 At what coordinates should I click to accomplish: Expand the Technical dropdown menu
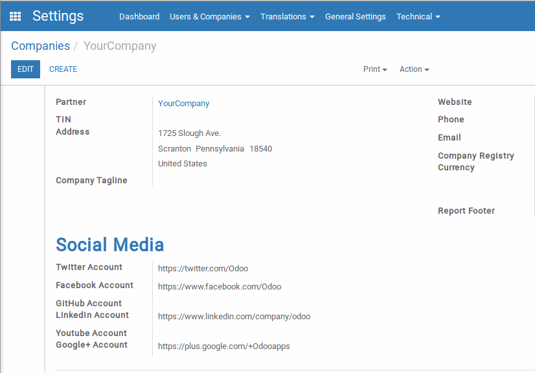418,17
